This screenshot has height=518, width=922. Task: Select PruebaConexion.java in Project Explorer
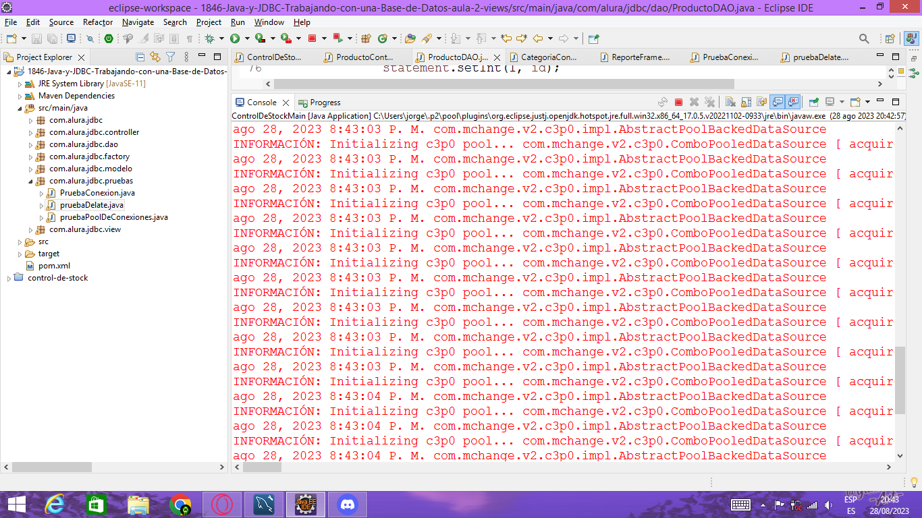pyautogui.click(x=97, y=193)
